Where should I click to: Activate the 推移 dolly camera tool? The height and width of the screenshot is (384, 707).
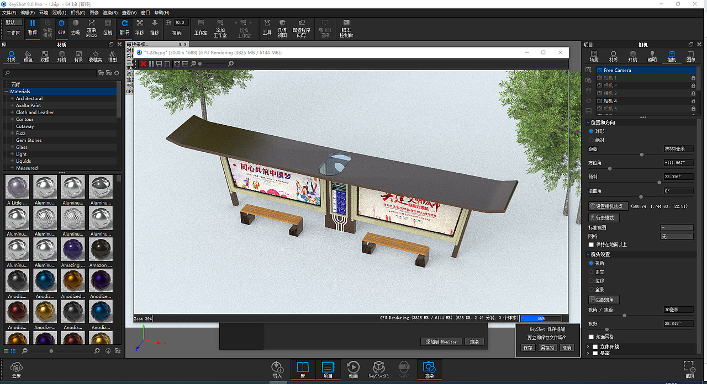[x=155, y=27]
